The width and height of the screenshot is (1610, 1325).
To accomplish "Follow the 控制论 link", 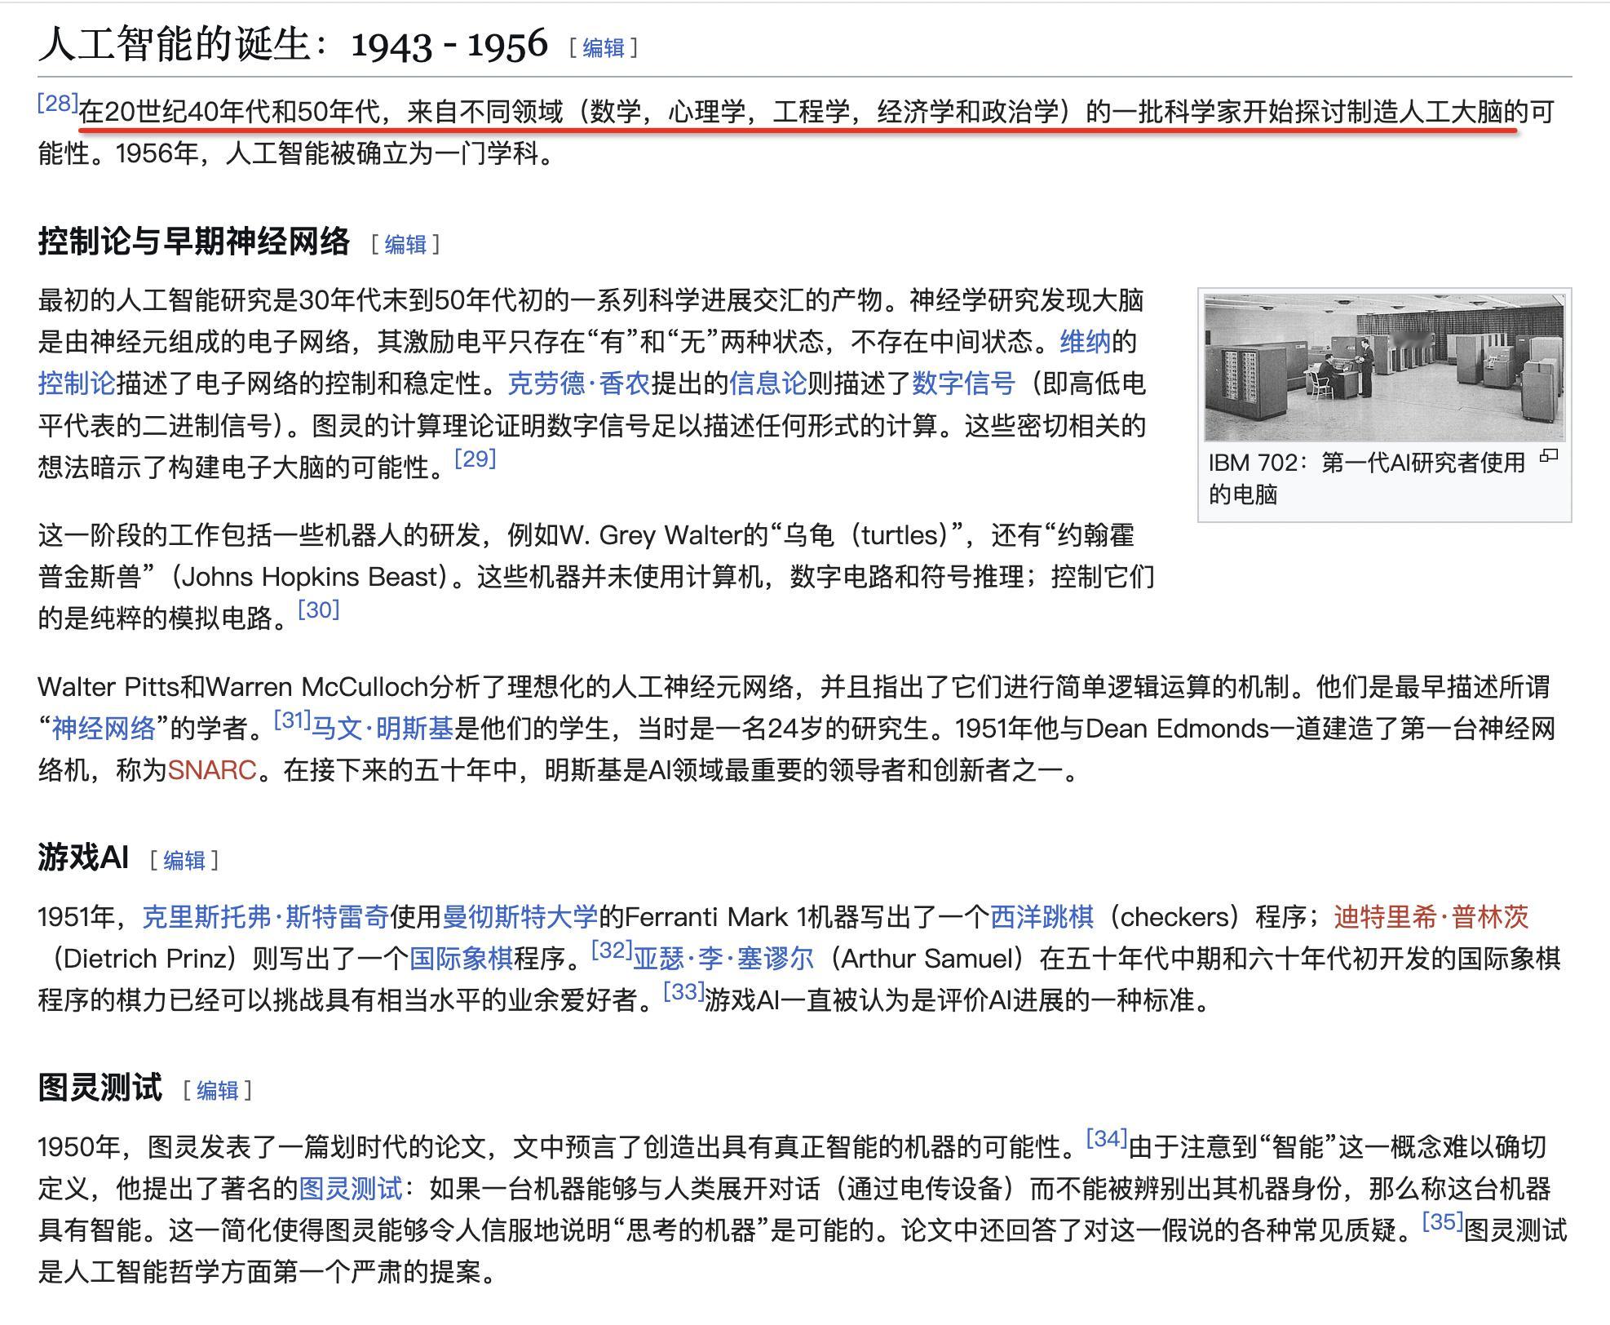I will coord(77,383).
